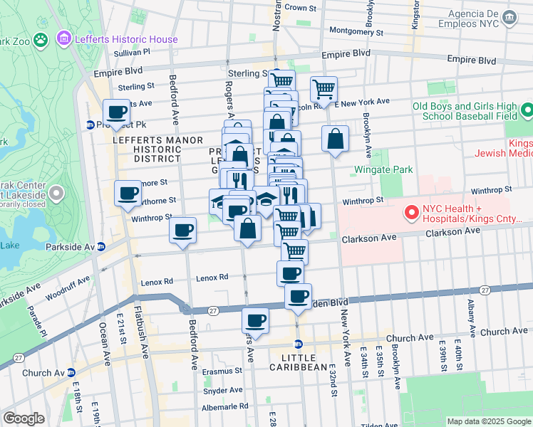The image size is (533, 427).
Task: Select the Albany Ave street label
Action: click(x=471, y=318)
